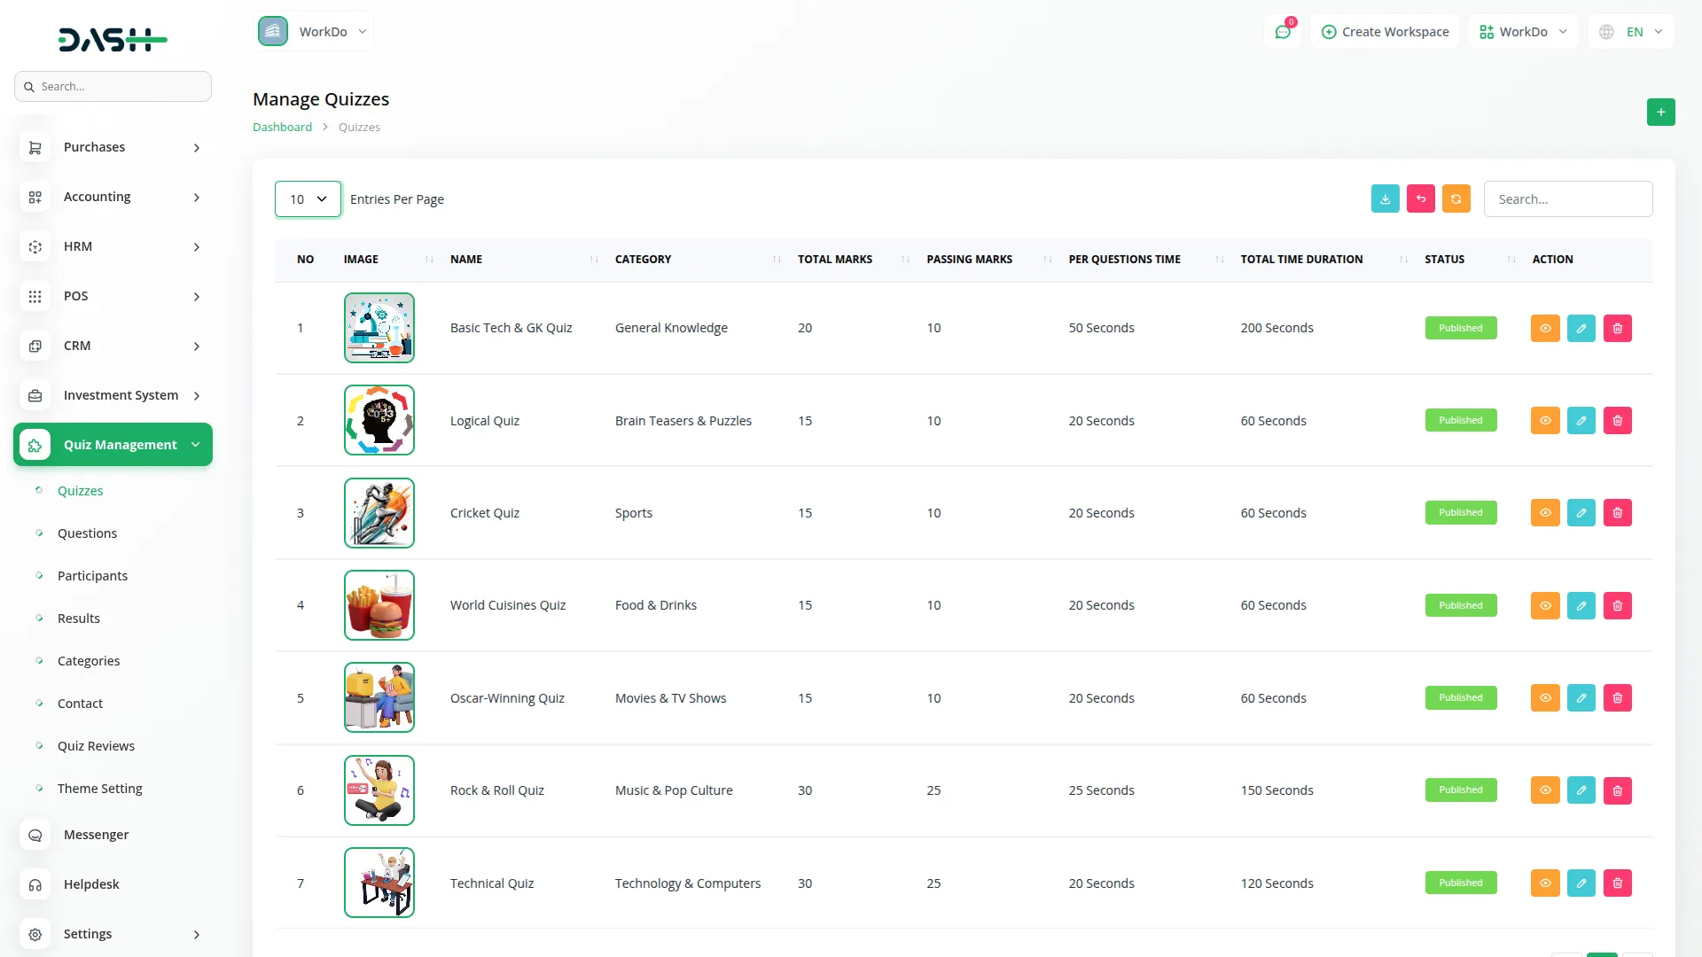The width and height of the screenshot is (1702, 957).
Task: Open the entries per page dropdown
Action: tap(308, 199)
